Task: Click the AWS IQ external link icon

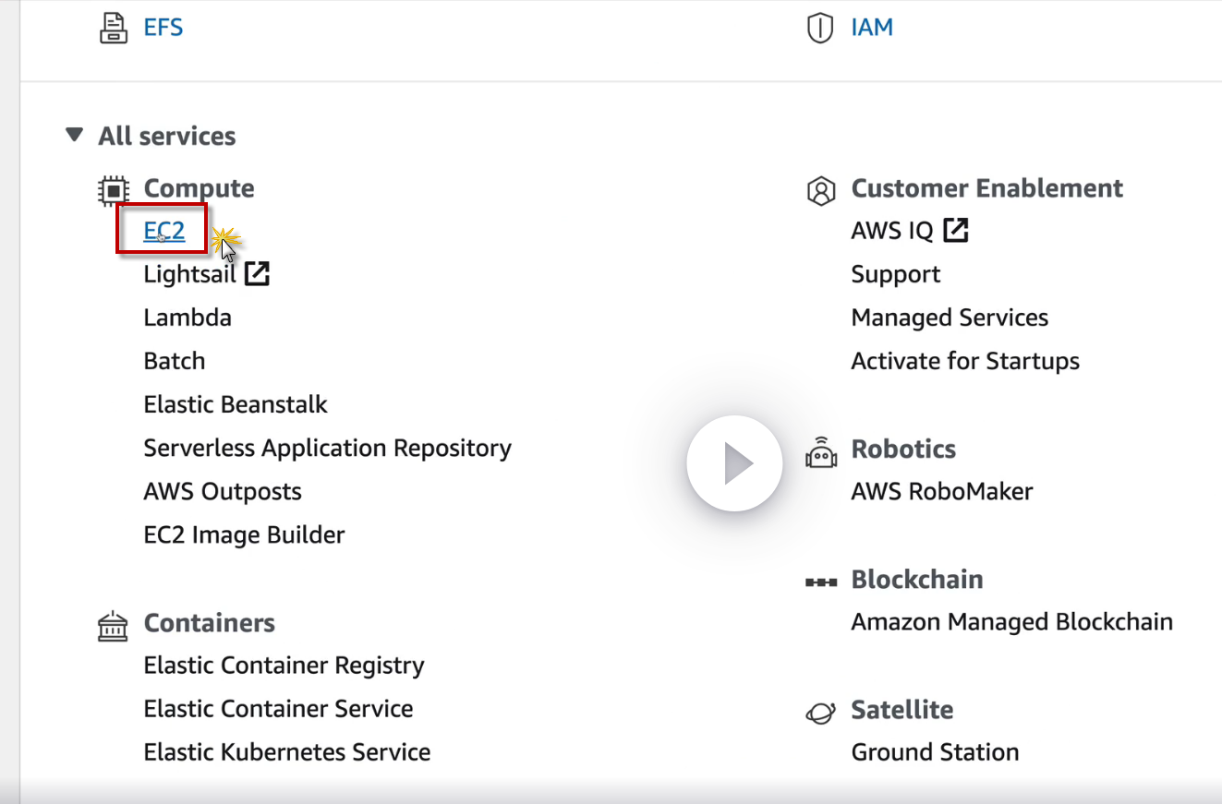Action: coord(955,230)
